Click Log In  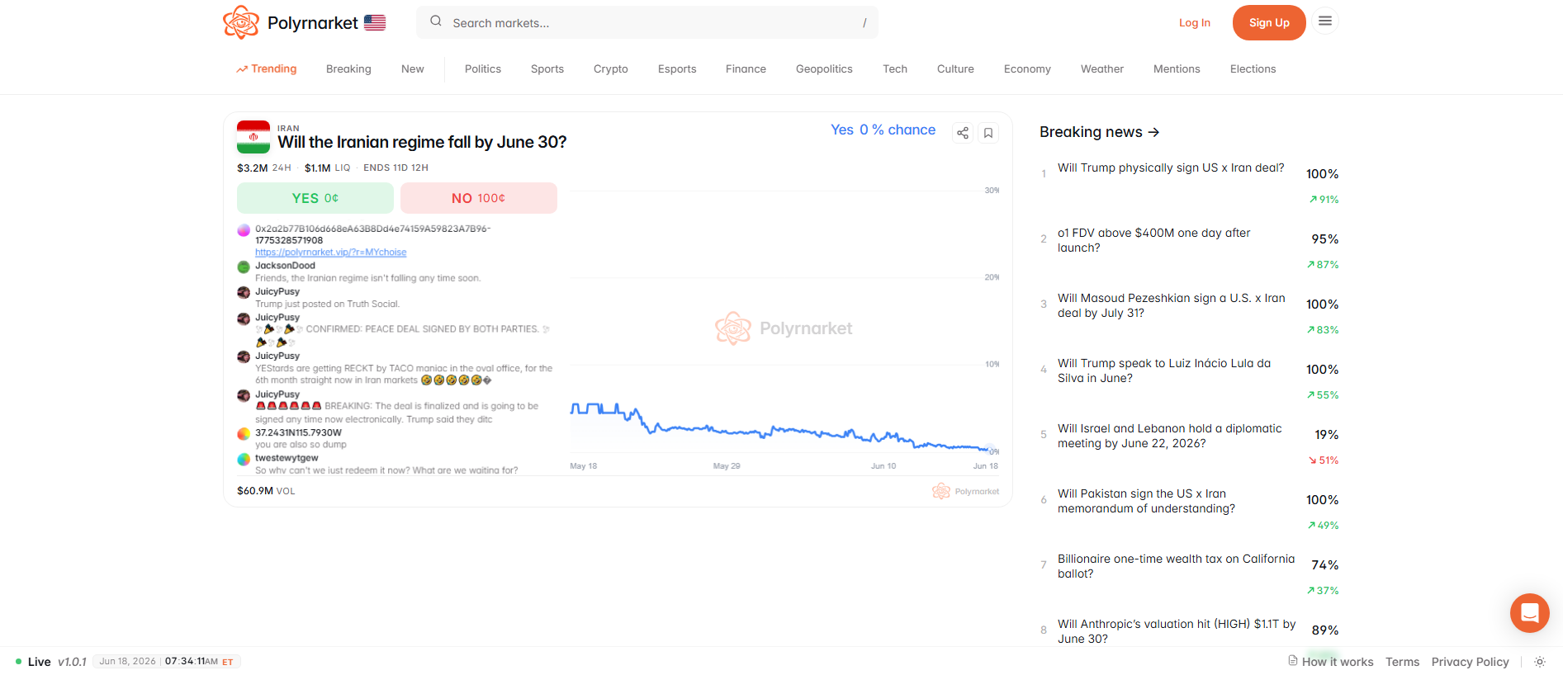click(x=1195, y=23)
